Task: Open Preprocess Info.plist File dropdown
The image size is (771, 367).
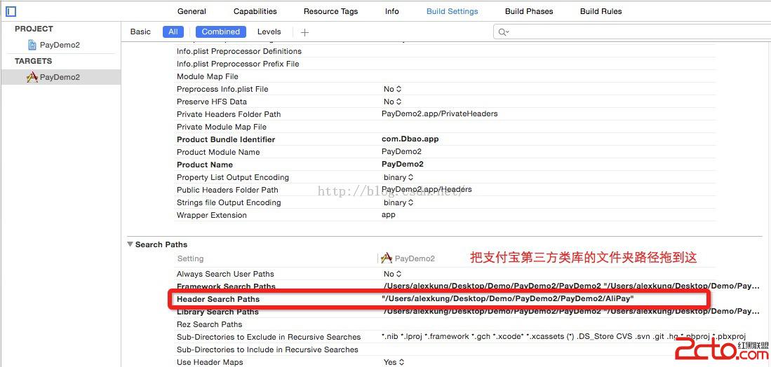Action: coord(392,89)
